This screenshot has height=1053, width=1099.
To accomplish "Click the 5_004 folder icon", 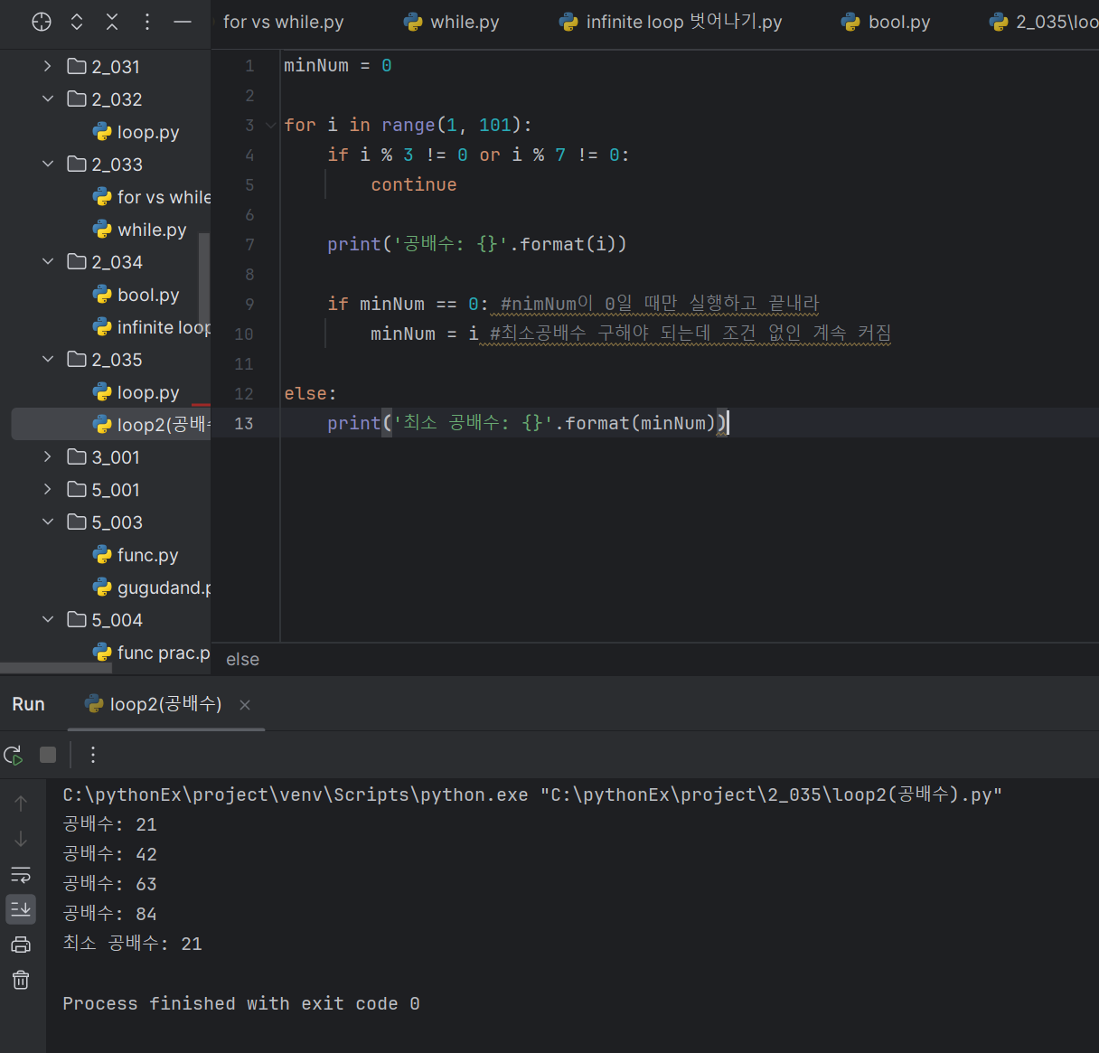I will click(77, 619).
